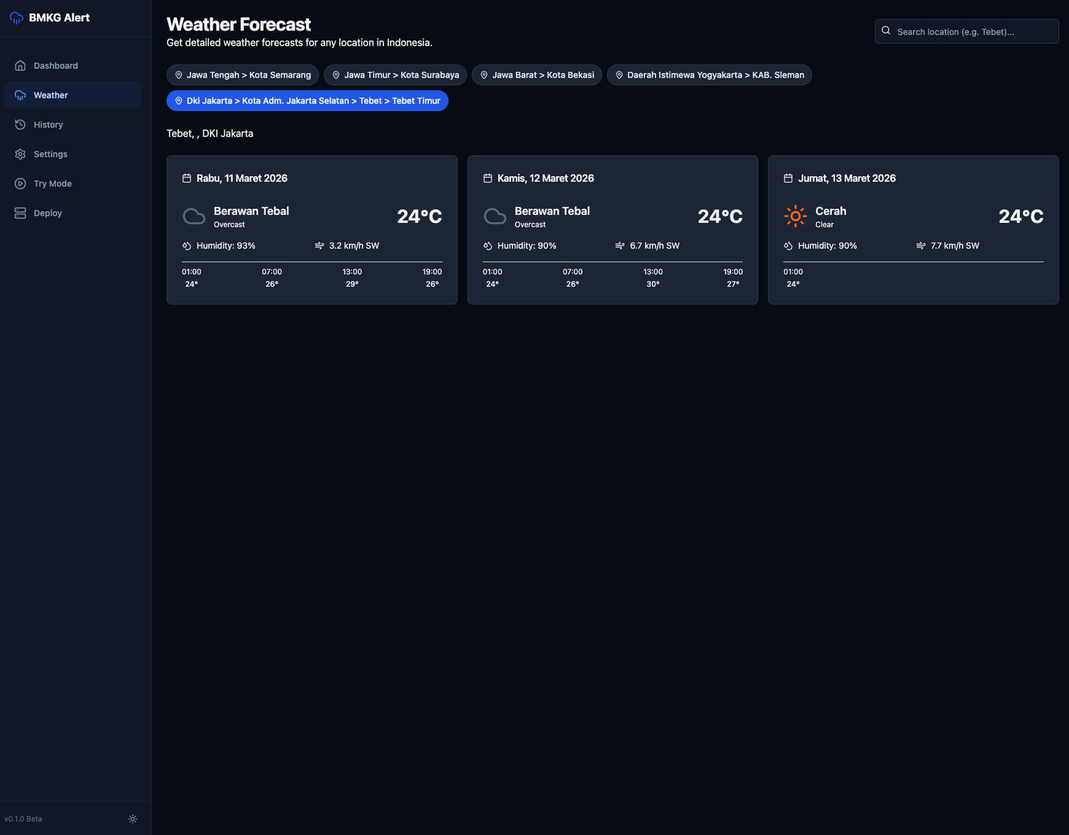This screenshot has width=1069, height=835.
Task: Click the Try Mode menu label
Action: tap(53, 184)
